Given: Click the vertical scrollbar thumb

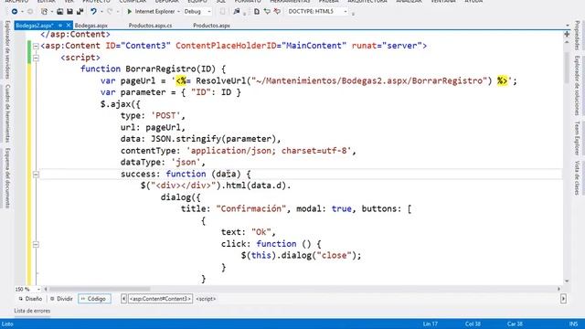Looking at the screenshot, I should pyautogui.click(x=567, y=68).
